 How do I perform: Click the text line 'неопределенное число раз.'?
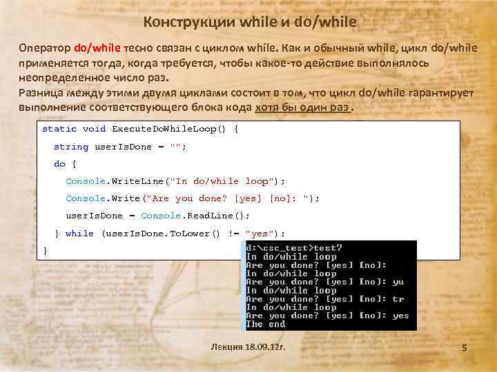pyautogui.click(x=94, y=78)
